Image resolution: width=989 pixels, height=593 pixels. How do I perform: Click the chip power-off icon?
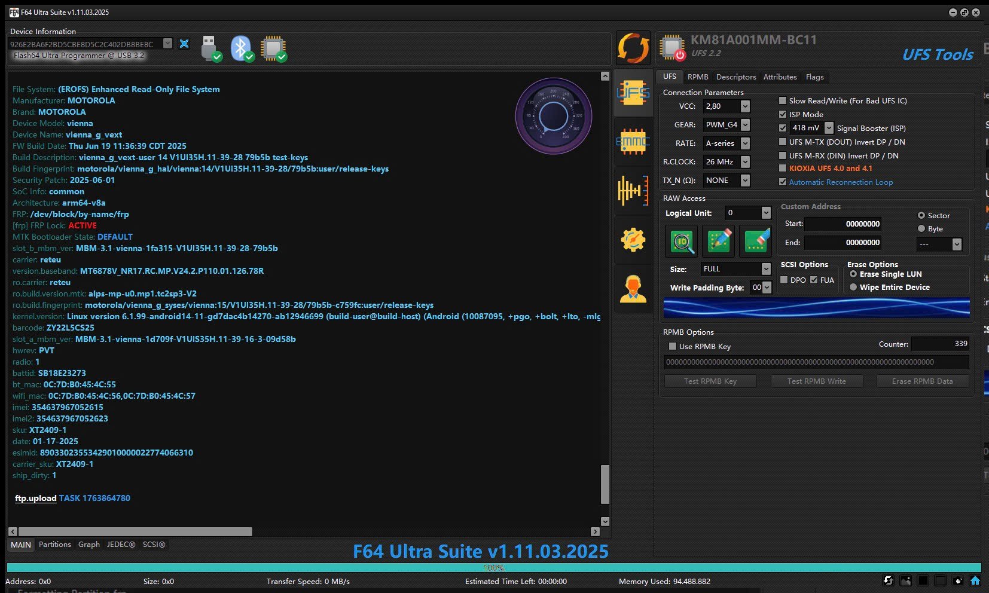click(672, 48)
